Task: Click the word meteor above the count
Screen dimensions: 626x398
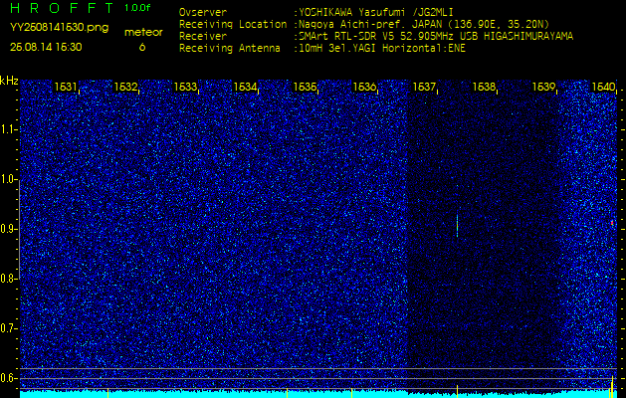Action: (143, 33)
